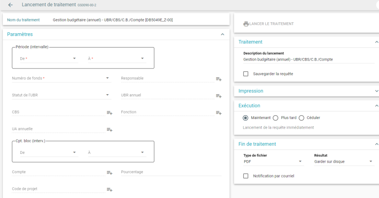Enable Notification par courriel checkbox
This screenshot has width=379, height=198.
(x=246, y=176)
